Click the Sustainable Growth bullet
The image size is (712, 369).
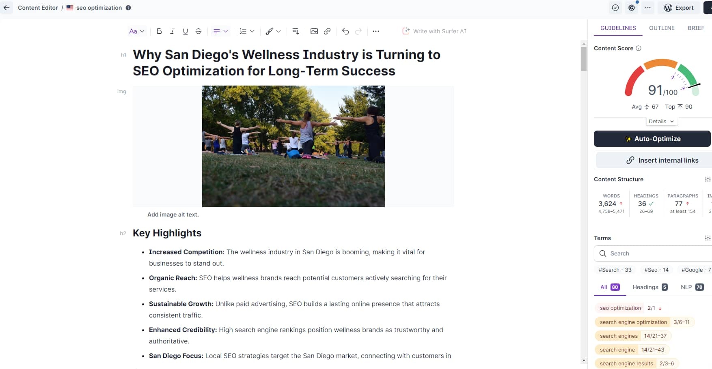click(x=294, y=309)
